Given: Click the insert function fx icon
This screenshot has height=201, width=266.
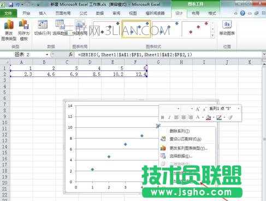Looking at the screenshot, I should [x=71, y=55].
